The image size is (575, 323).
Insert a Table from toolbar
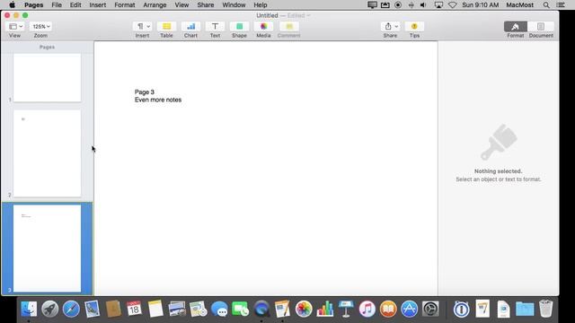pyautogui.click(x=166, y=26)
